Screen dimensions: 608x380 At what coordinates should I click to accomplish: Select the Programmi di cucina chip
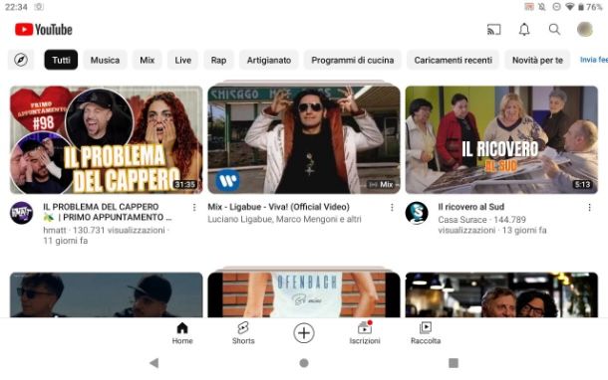click(x=352, y=60)
